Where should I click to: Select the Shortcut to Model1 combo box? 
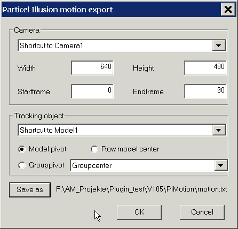(122, 130)
